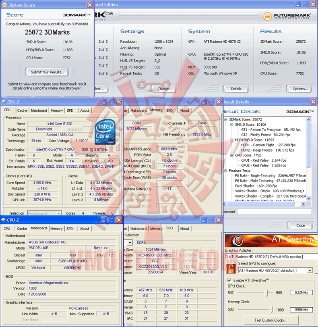Click Test Custom Clocks button
Screen dimensions: 318x327
271,320
